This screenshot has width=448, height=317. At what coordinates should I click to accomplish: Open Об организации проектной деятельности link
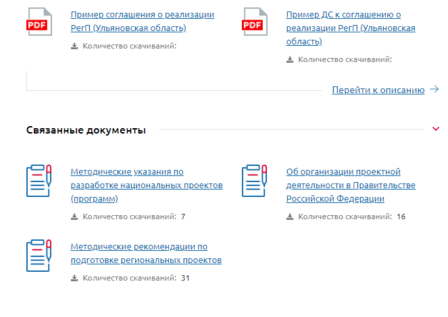[350, 185]
